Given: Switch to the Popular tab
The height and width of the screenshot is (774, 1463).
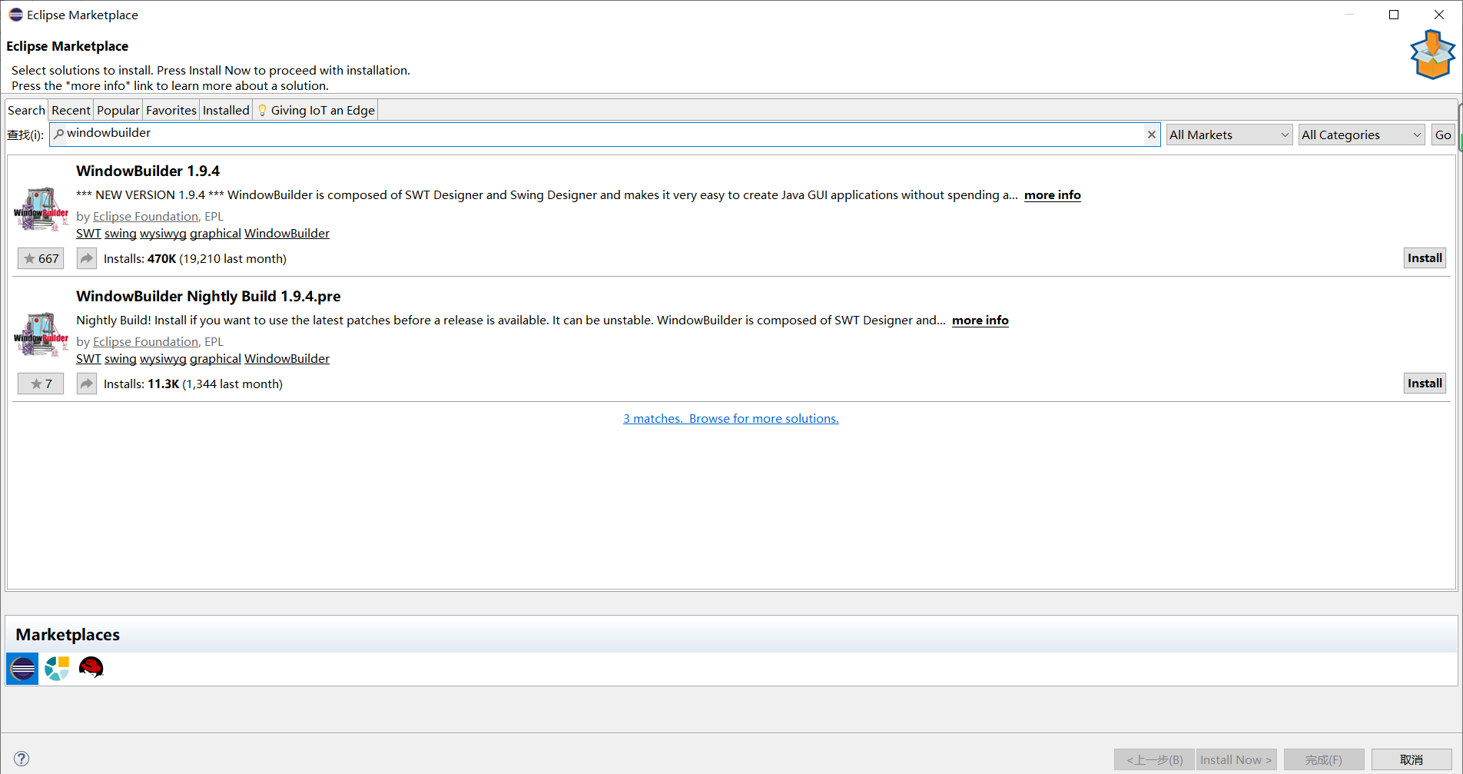Looking at the screenshot, I should pos(118,110).
